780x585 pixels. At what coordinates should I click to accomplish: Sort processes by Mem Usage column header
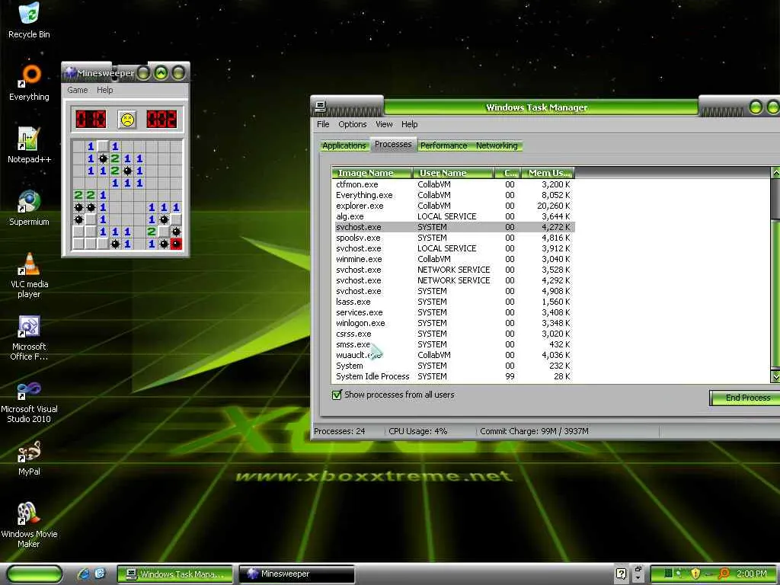(x=548, y=173)
